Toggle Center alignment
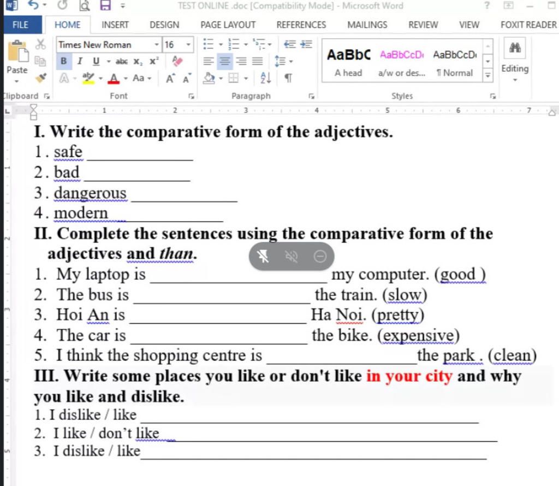Screen dimensions: 559x486 (224, 61)
